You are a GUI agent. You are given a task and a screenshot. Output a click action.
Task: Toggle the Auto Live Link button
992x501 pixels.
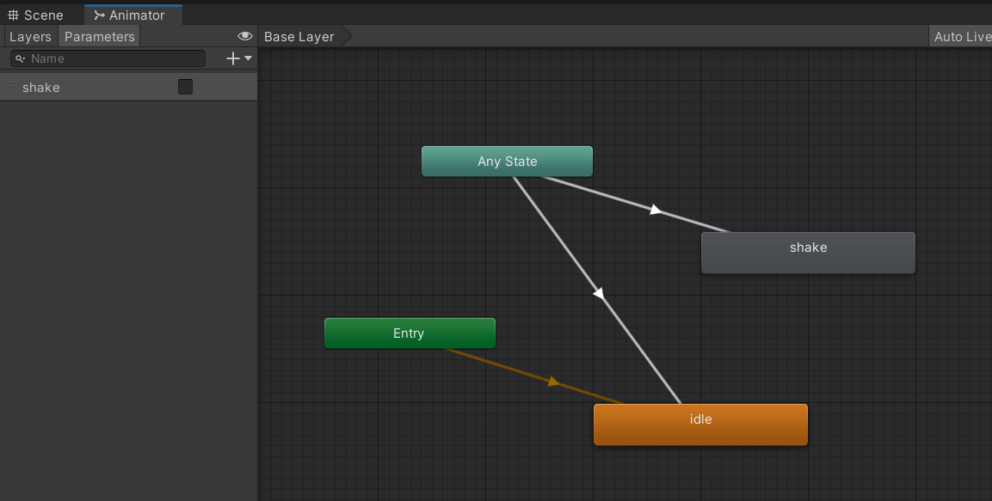click(960, 37)
